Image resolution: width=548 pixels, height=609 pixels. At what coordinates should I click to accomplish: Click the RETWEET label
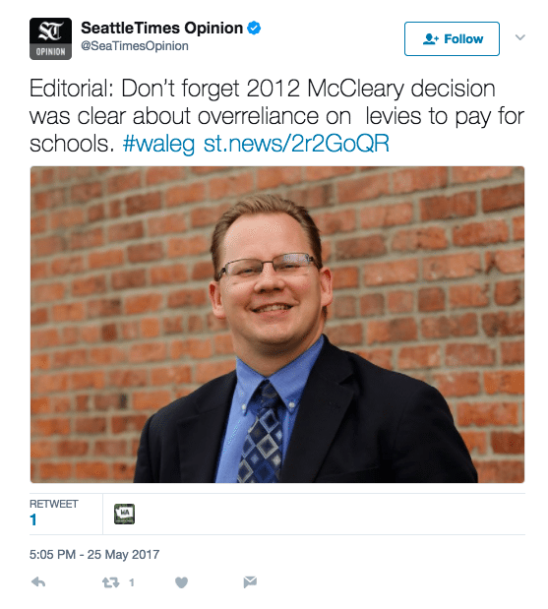click(53, 504)
